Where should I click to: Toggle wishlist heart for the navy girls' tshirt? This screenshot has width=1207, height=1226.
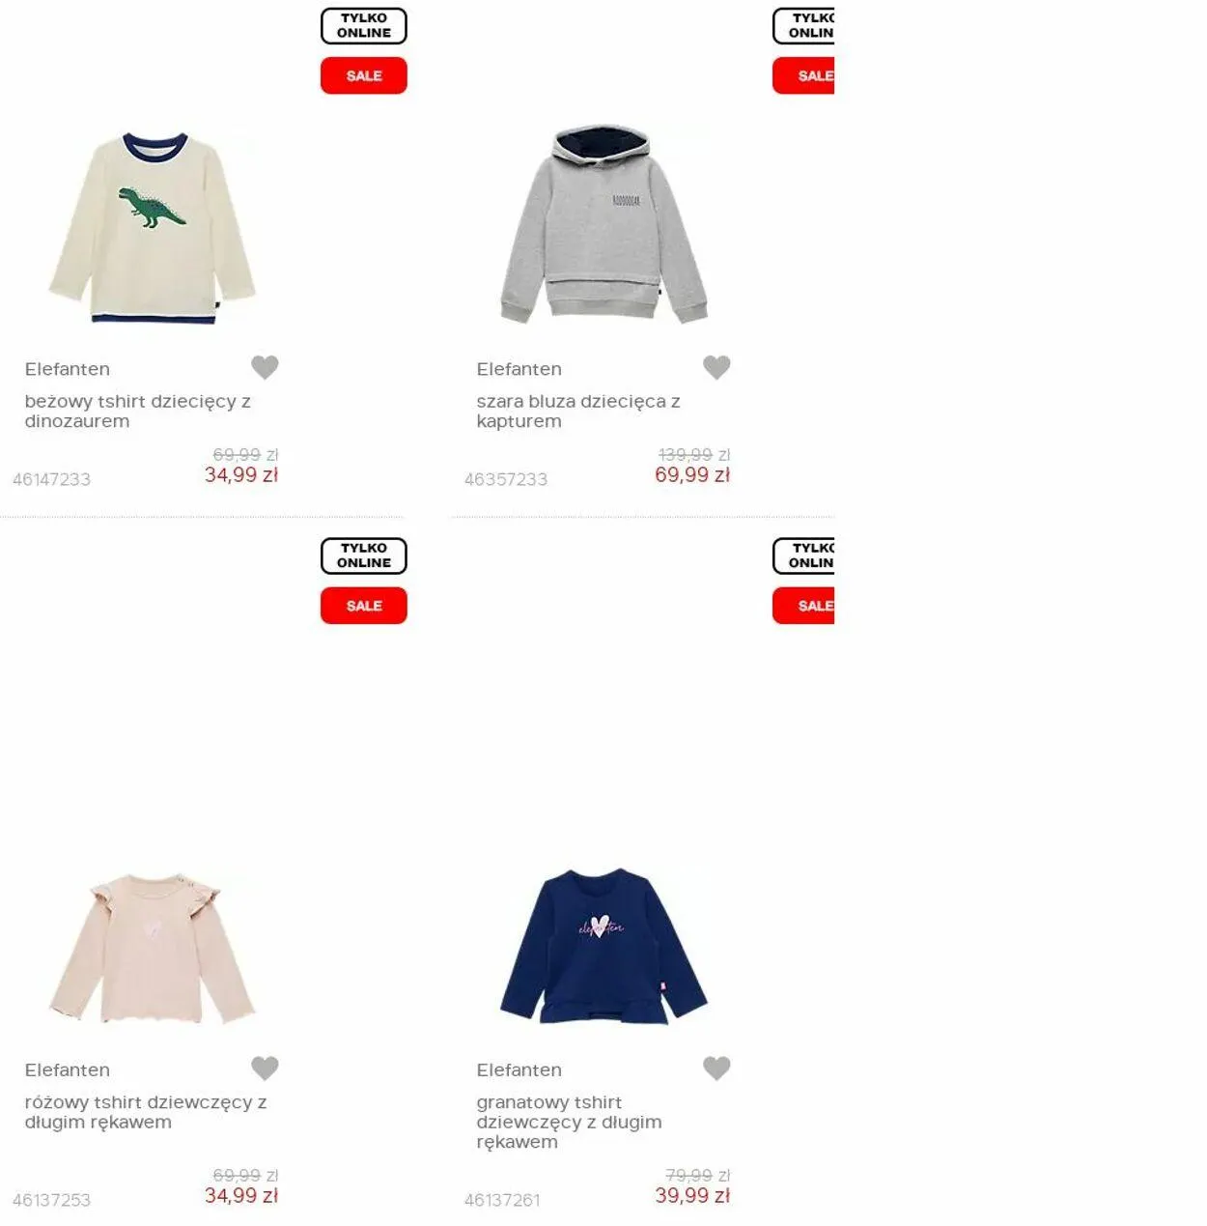pyautogui.click(x=716, y=1068)
